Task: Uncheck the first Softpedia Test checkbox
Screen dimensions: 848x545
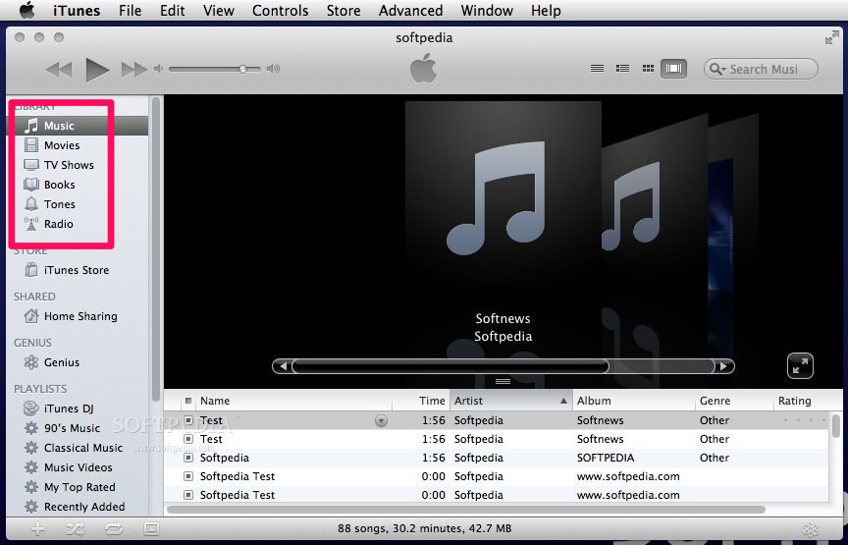Action: point(188,476)
